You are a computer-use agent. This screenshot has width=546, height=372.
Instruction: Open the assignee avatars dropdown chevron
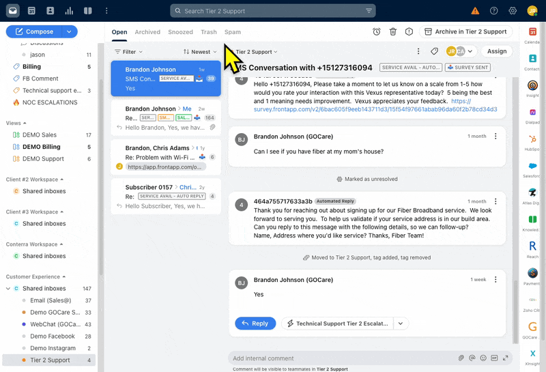coord(470,52)
